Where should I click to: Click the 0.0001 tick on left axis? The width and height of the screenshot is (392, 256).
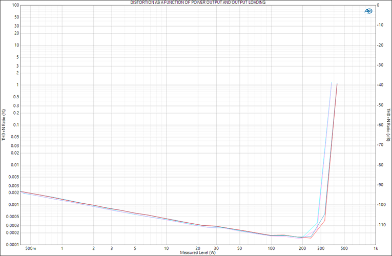[x=12, y=244]
